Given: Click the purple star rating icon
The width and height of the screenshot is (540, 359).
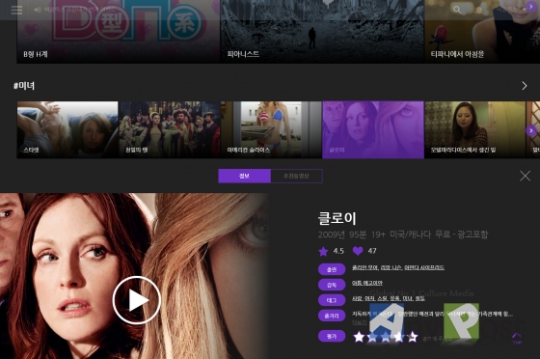Looking at the screenshot, I should 323,251.
